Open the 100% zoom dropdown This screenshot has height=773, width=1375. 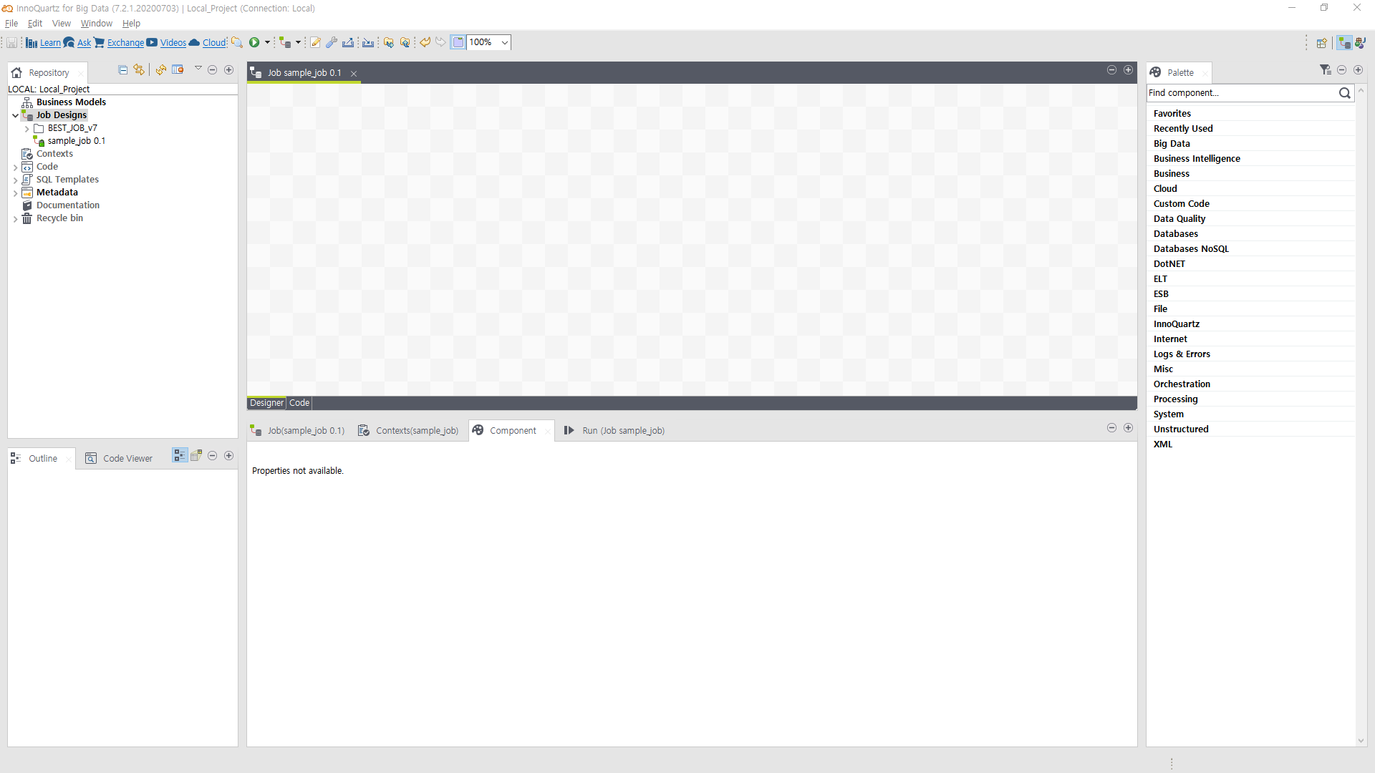tap(505, 42)
